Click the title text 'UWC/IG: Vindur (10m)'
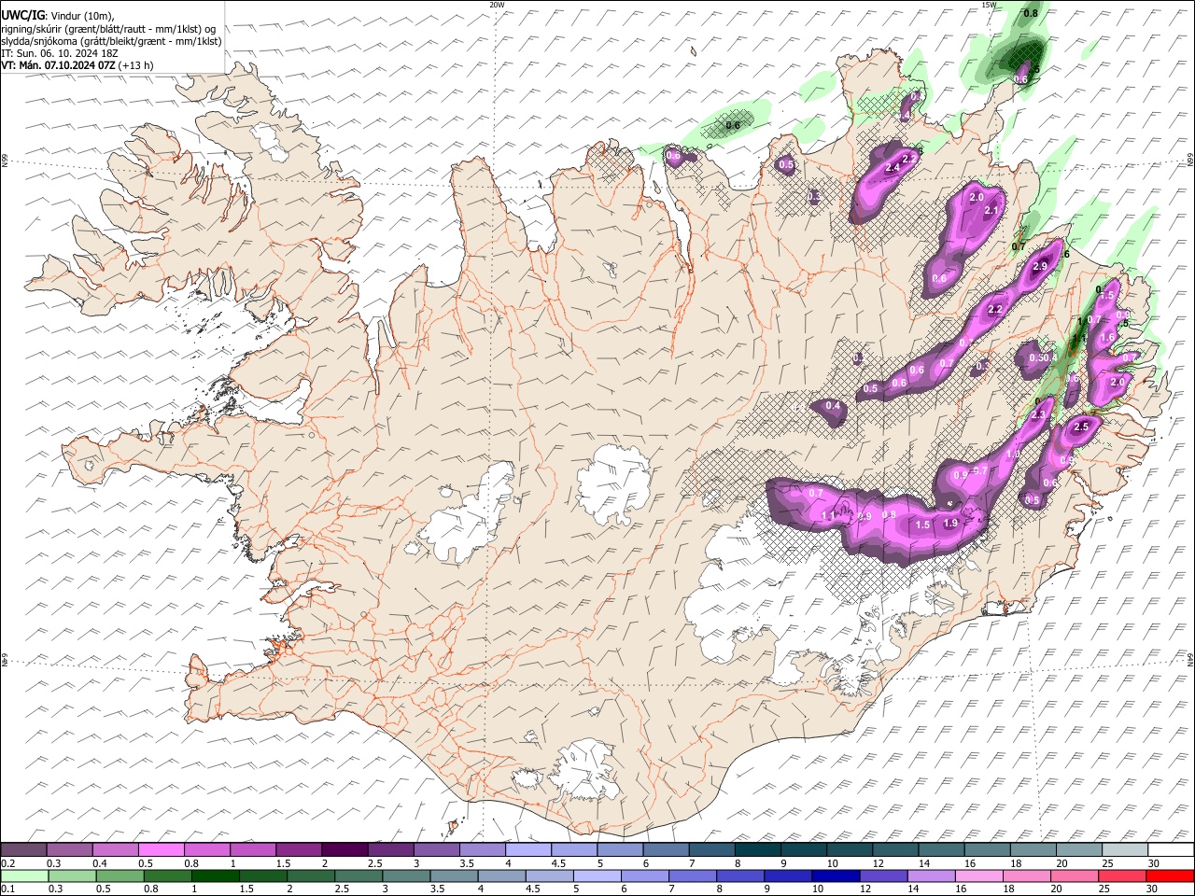The height and width of the screenshot is (896, 1195). [x=58, y=16]
